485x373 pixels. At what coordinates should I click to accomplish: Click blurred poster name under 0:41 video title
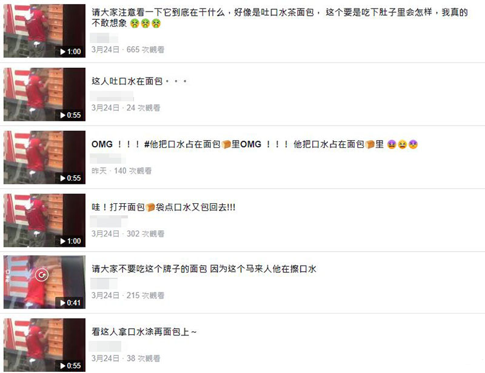pyautogui.click(x=104, y=284)
